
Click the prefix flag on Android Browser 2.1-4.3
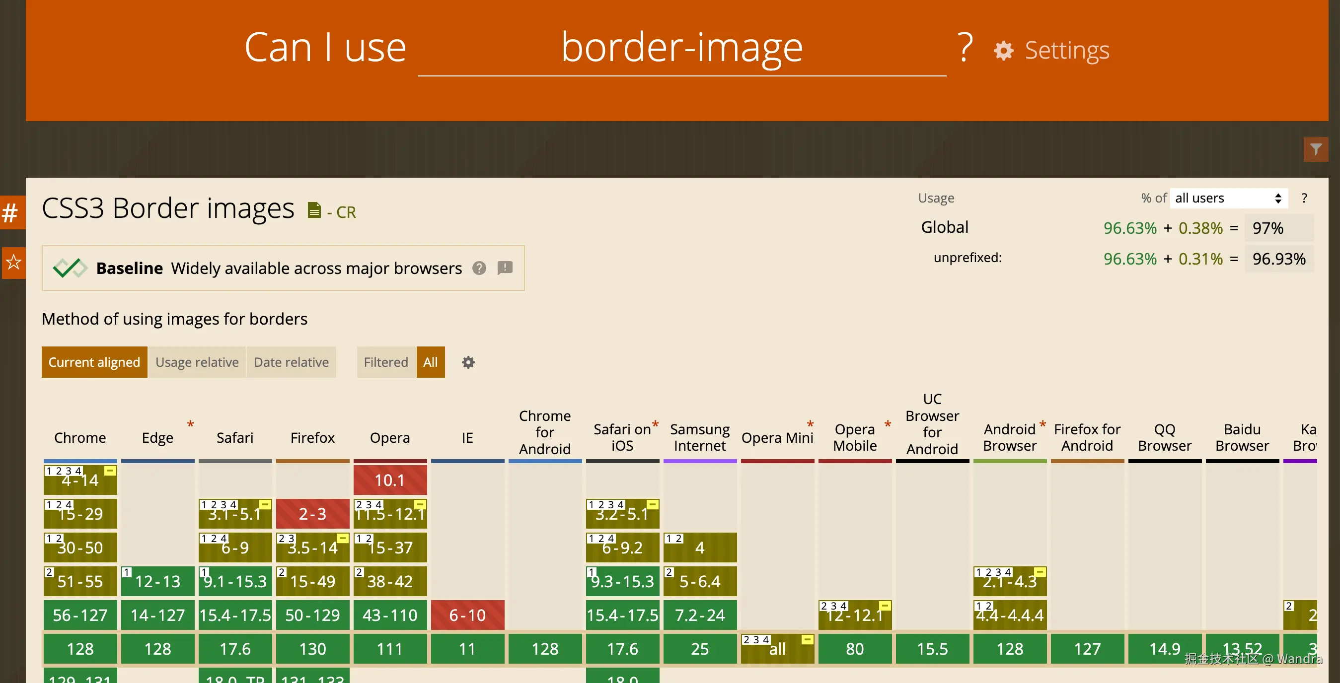[1041, 572]
